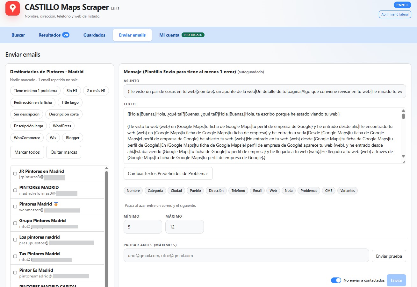The width and height of the screenshot is (417, 287).
Task: Click the test email addresses field
Action: pyautogui.click(x=246, y=255)
